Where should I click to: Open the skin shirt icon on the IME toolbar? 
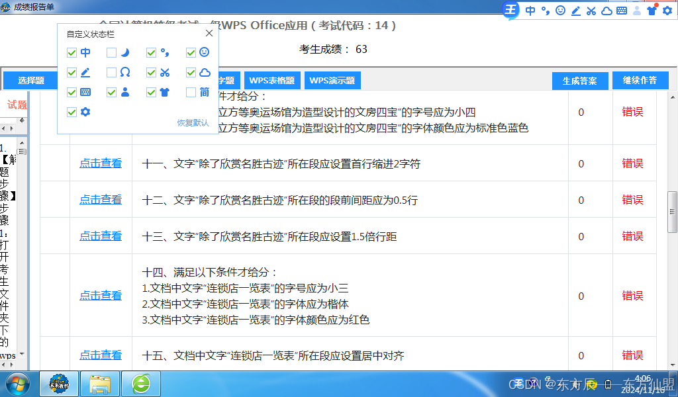652,11
